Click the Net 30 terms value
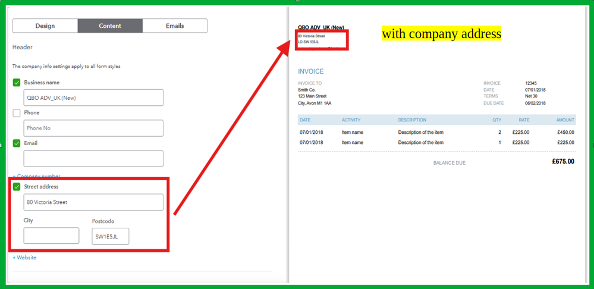The image size is (594, 289). pyautogui.click(x=531, y=96)
